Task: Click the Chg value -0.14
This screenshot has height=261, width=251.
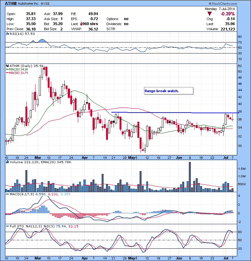Action: pos(230,19)
